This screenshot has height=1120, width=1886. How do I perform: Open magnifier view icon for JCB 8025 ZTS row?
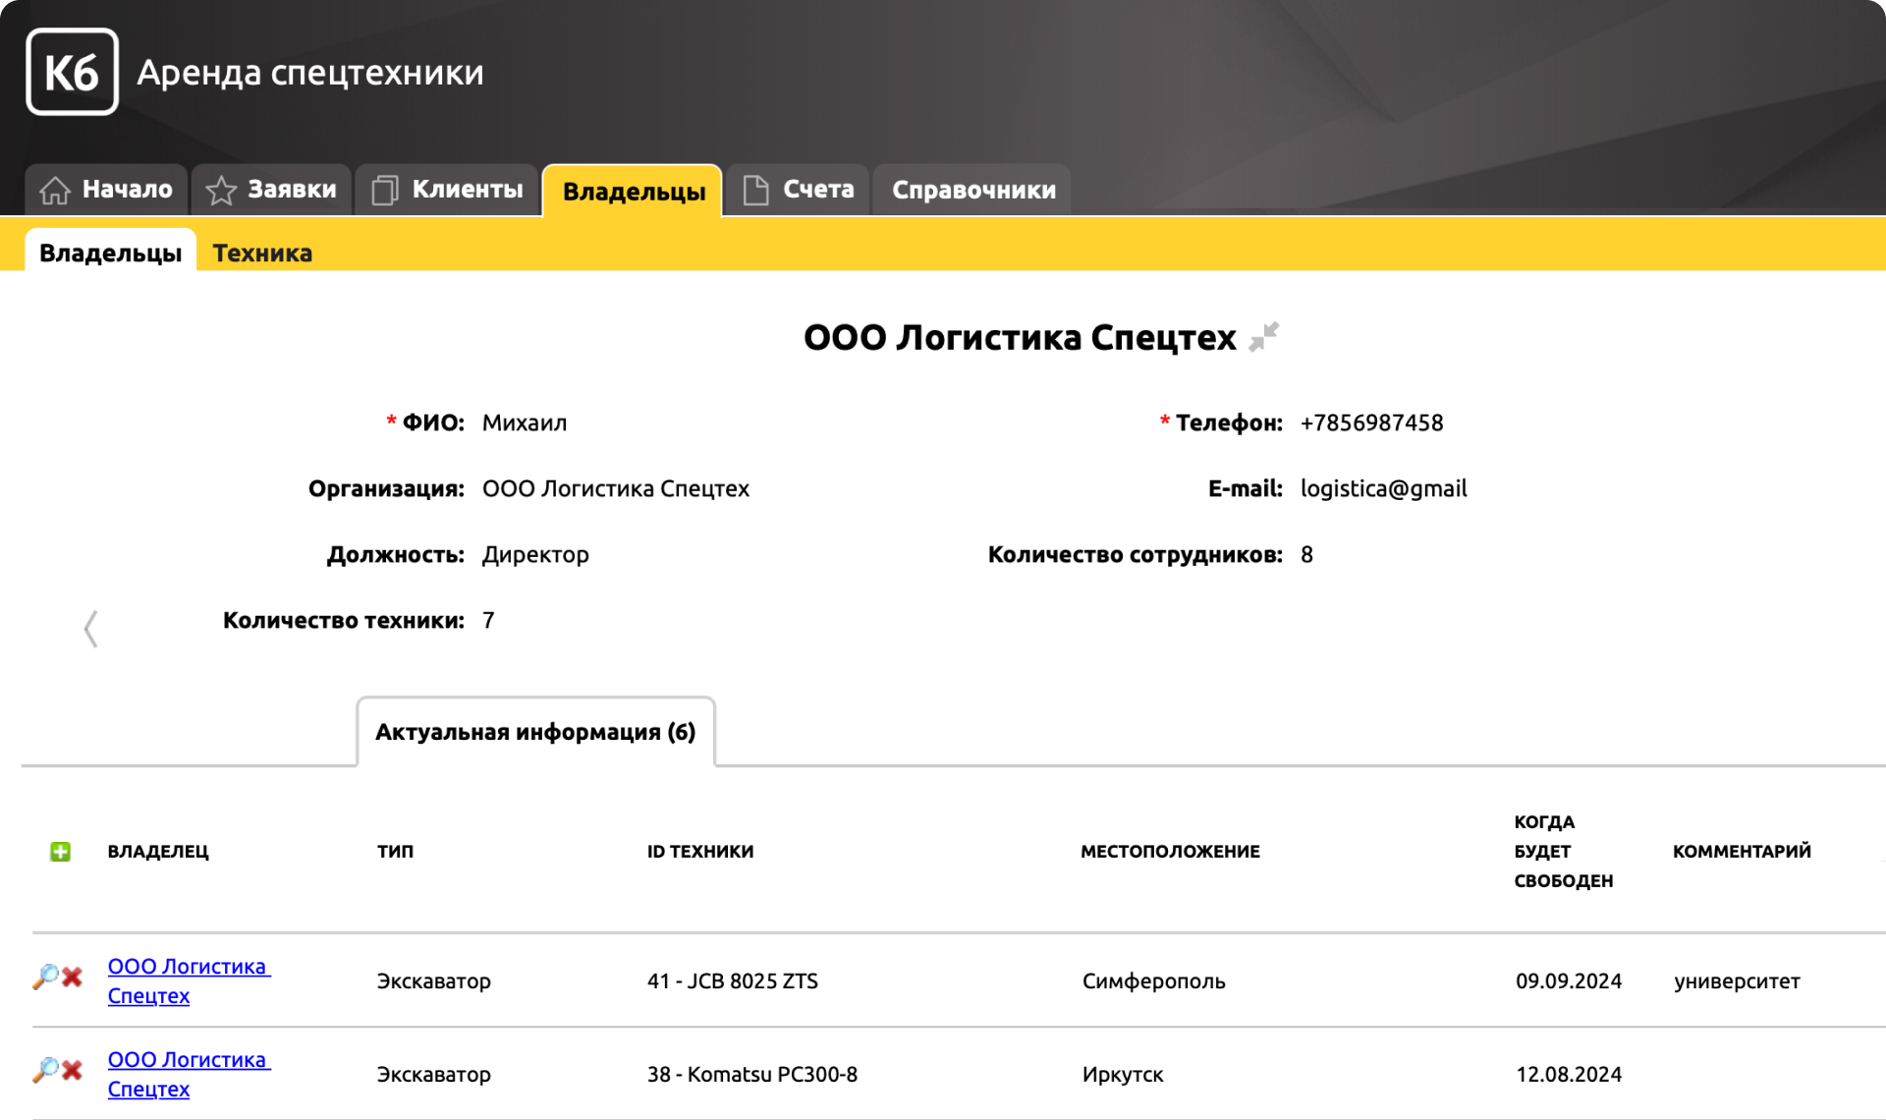[x=45, y=977]
